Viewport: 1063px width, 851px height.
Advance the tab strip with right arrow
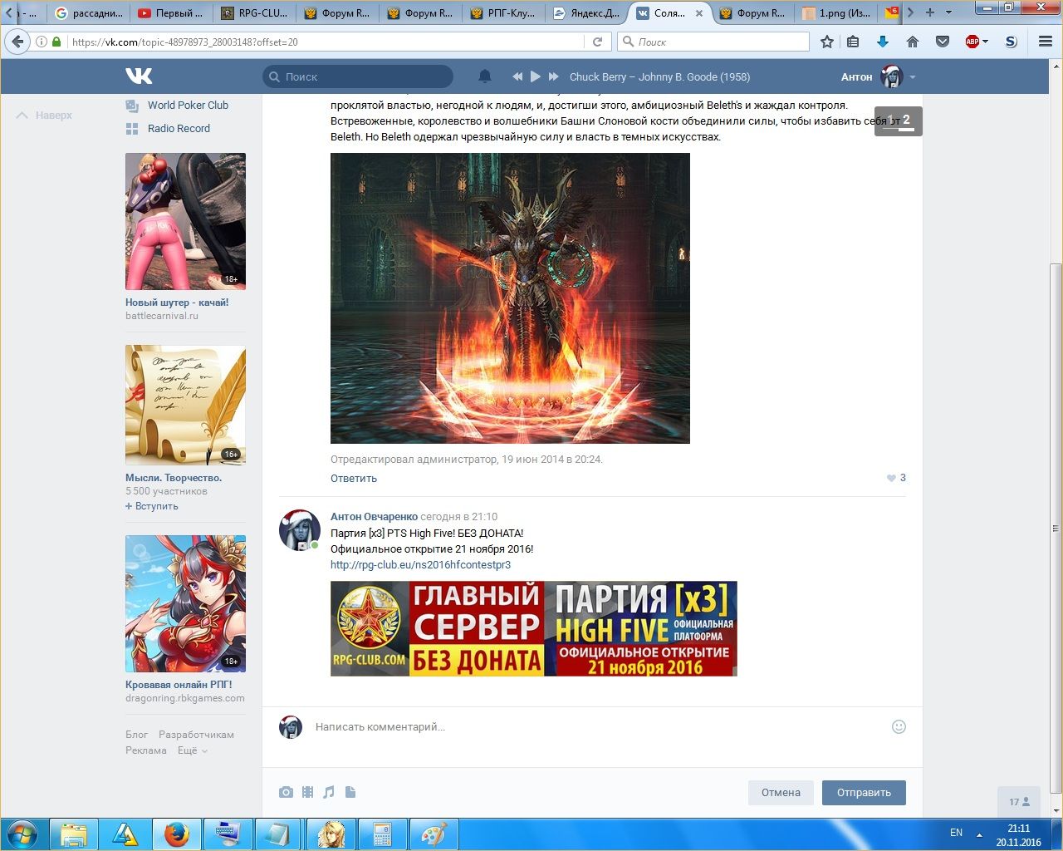(x=910, y=12)
